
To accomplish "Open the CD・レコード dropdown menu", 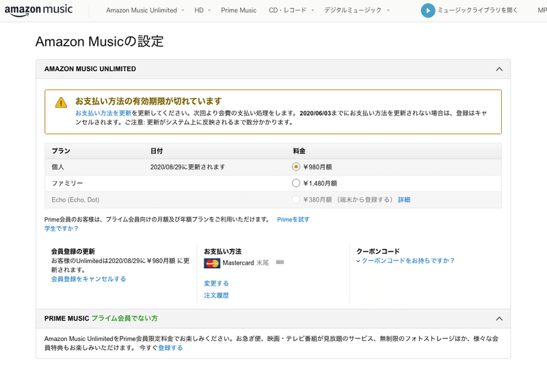I will pyautogui.click(x=291, y=10).
